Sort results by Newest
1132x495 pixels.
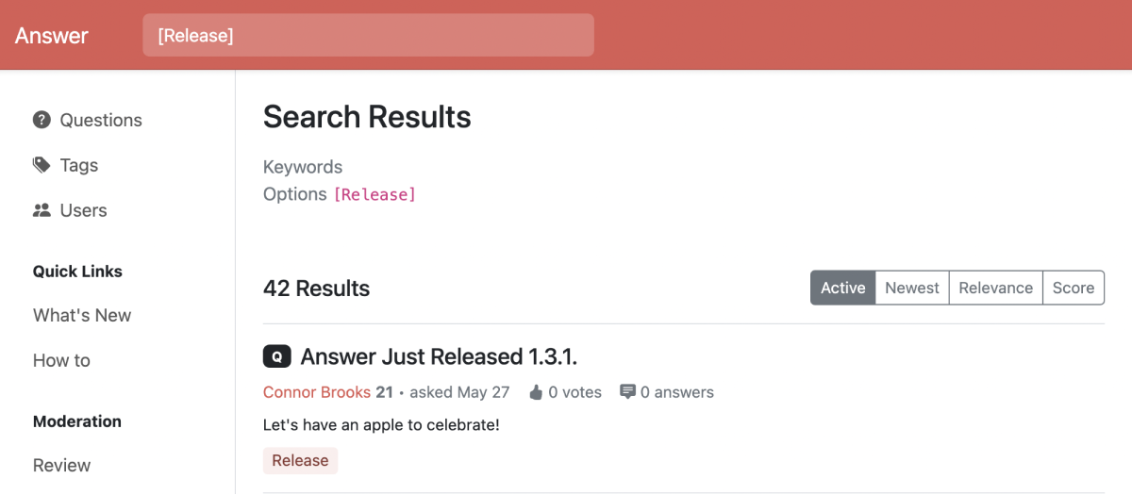pos(911,289)
